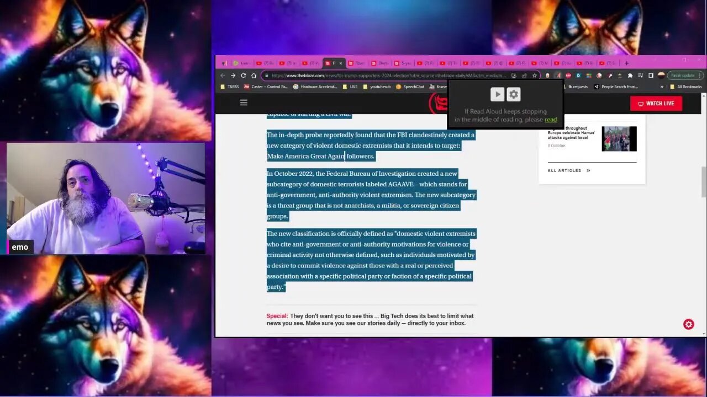Go forward with the browser forward arrow
Viewport: 707px width, 397px height.
pyautogui.click(x=233, y=76)
